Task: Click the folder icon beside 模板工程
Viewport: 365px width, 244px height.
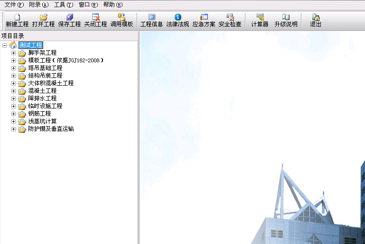Action: point(22,61)
